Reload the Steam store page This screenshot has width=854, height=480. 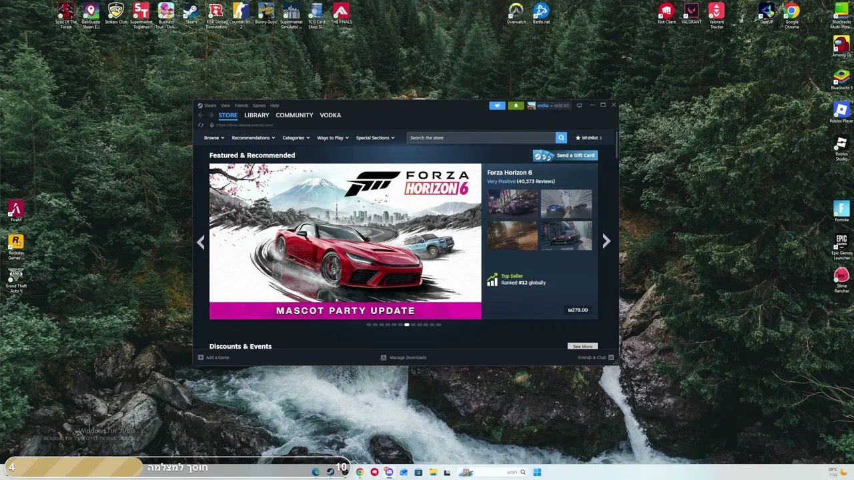[x=201, y=125]
